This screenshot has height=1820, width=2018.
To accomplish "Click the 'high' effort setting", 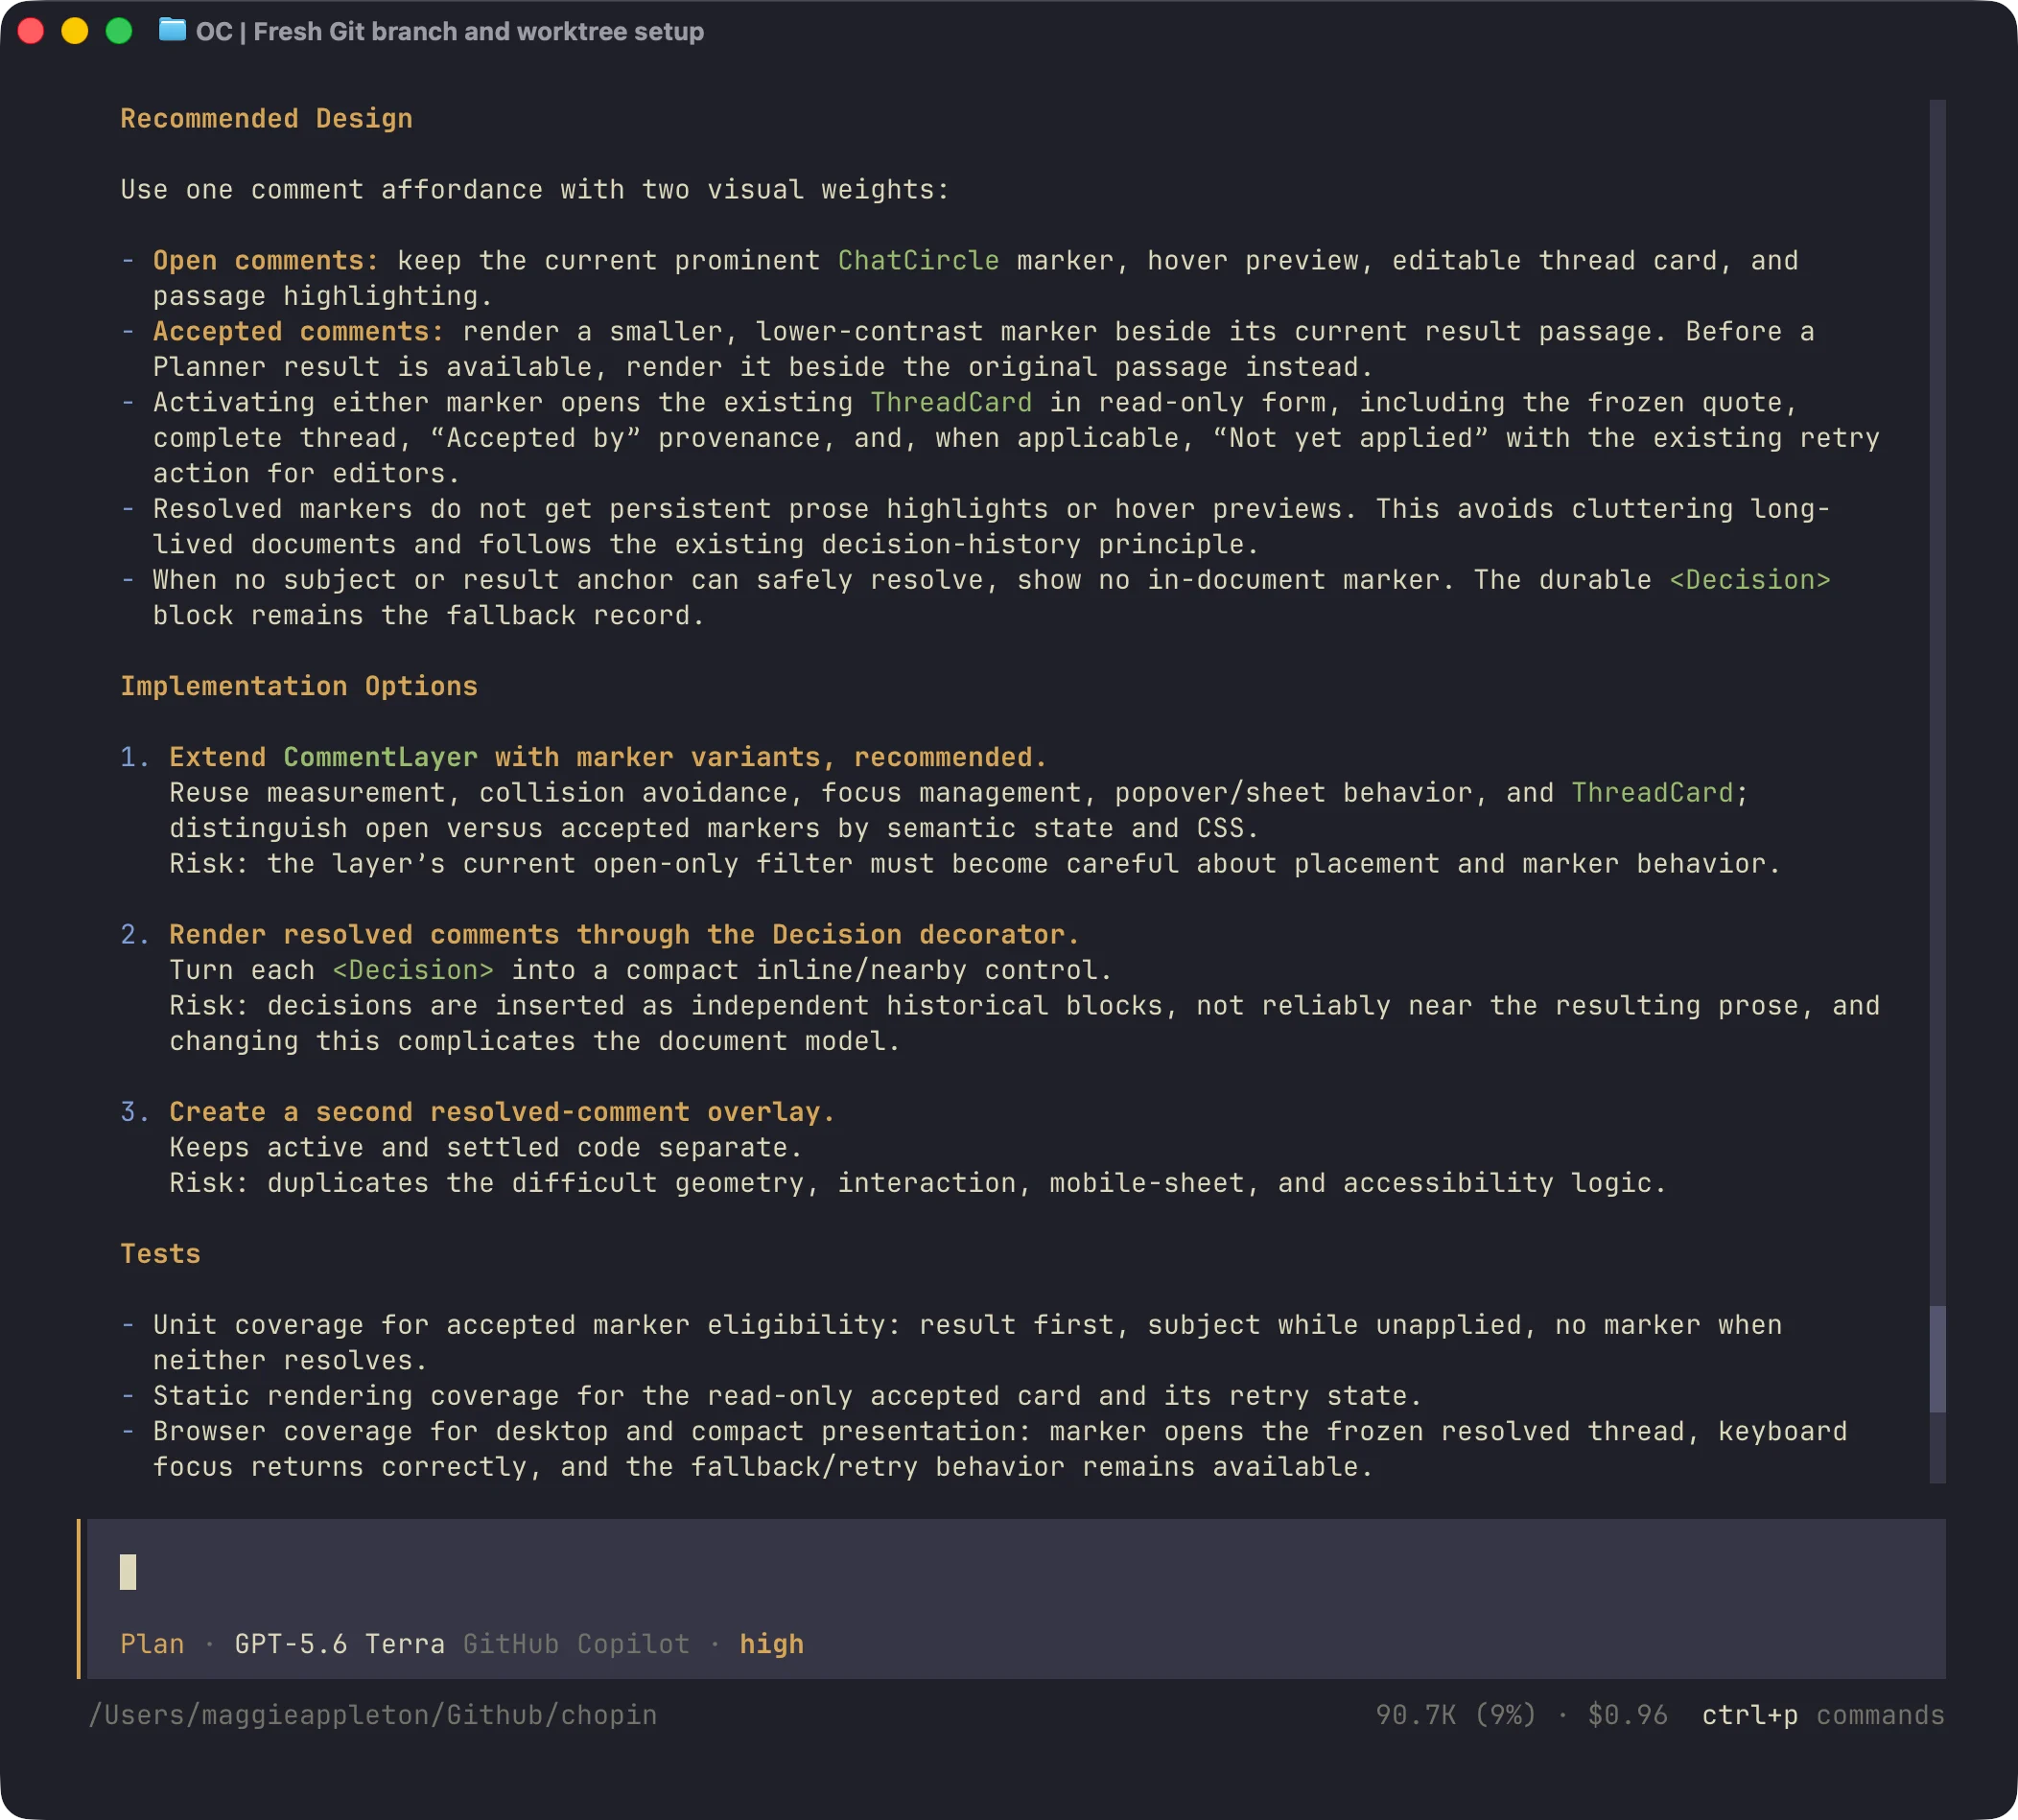I will coord(771,1644).
